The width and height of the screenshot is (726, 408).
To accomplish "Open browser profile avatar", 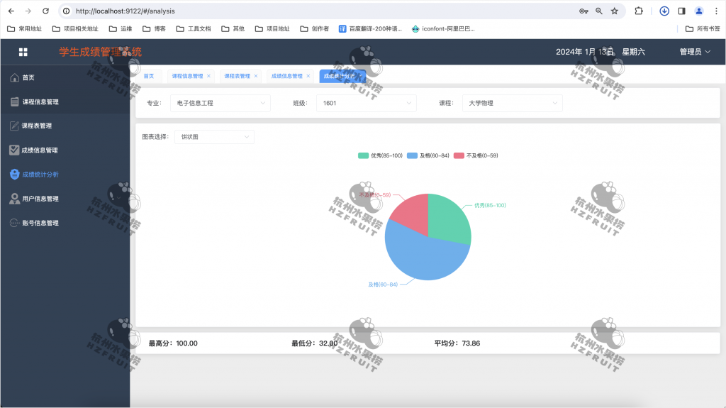I will point(698,11).
